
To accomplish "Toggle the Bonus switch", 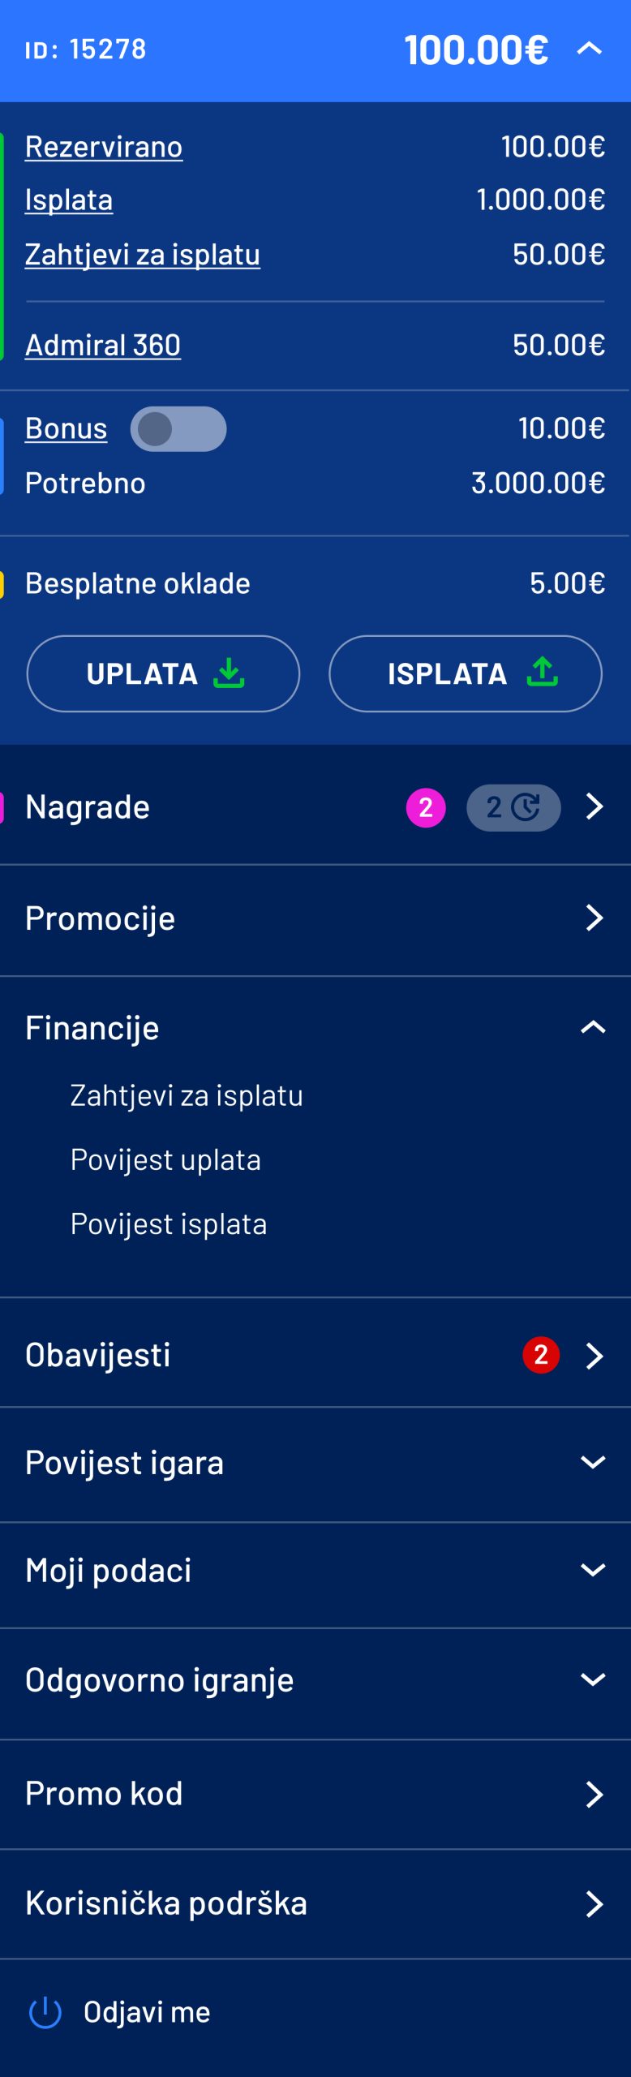I will [x=178, y=429].
